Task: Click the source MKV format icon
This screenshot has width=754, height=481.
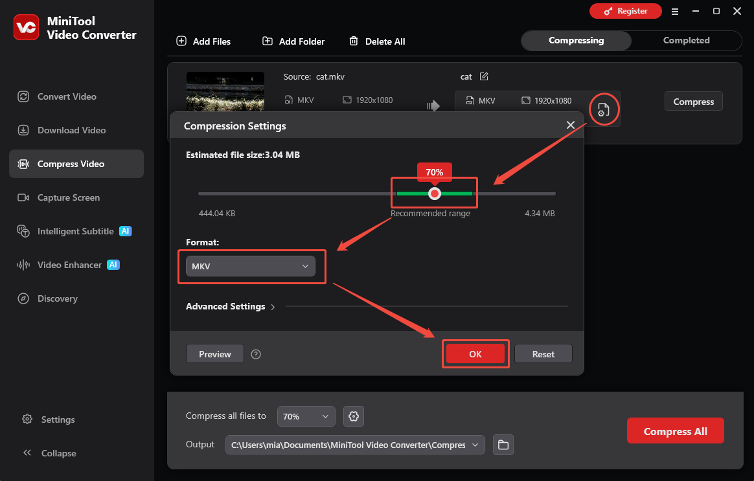Action: 288,100
